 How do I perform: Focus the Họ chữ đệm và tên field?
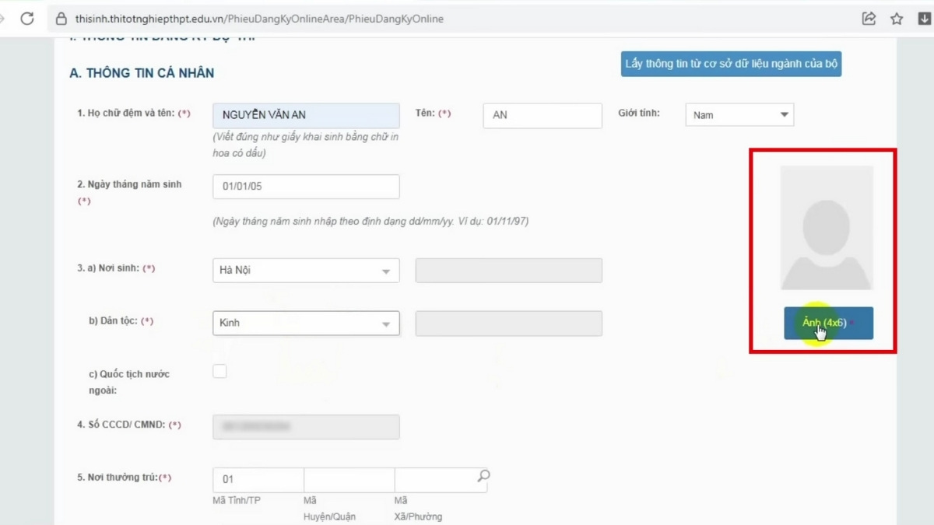[x=305, y=115]
